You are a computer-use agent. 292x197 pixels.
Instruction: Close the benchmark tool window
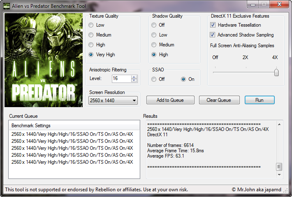coord(279,5)
